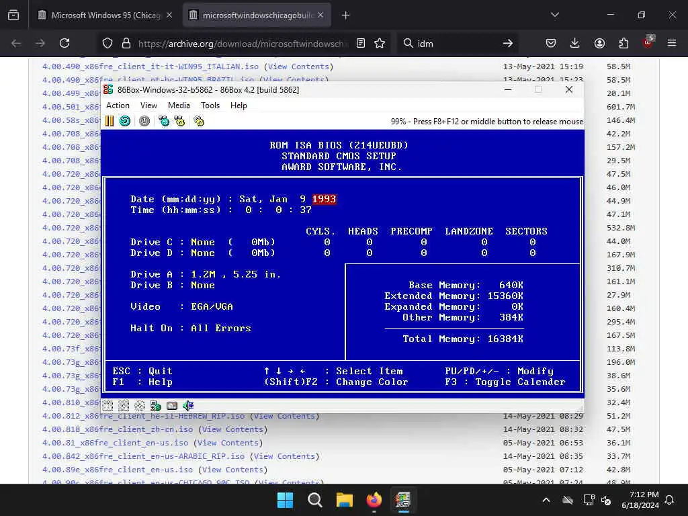The image size is (688, 516).
Task: Open the taskbar clock showing 7:12 PM
Action: [x=640, y=500]
